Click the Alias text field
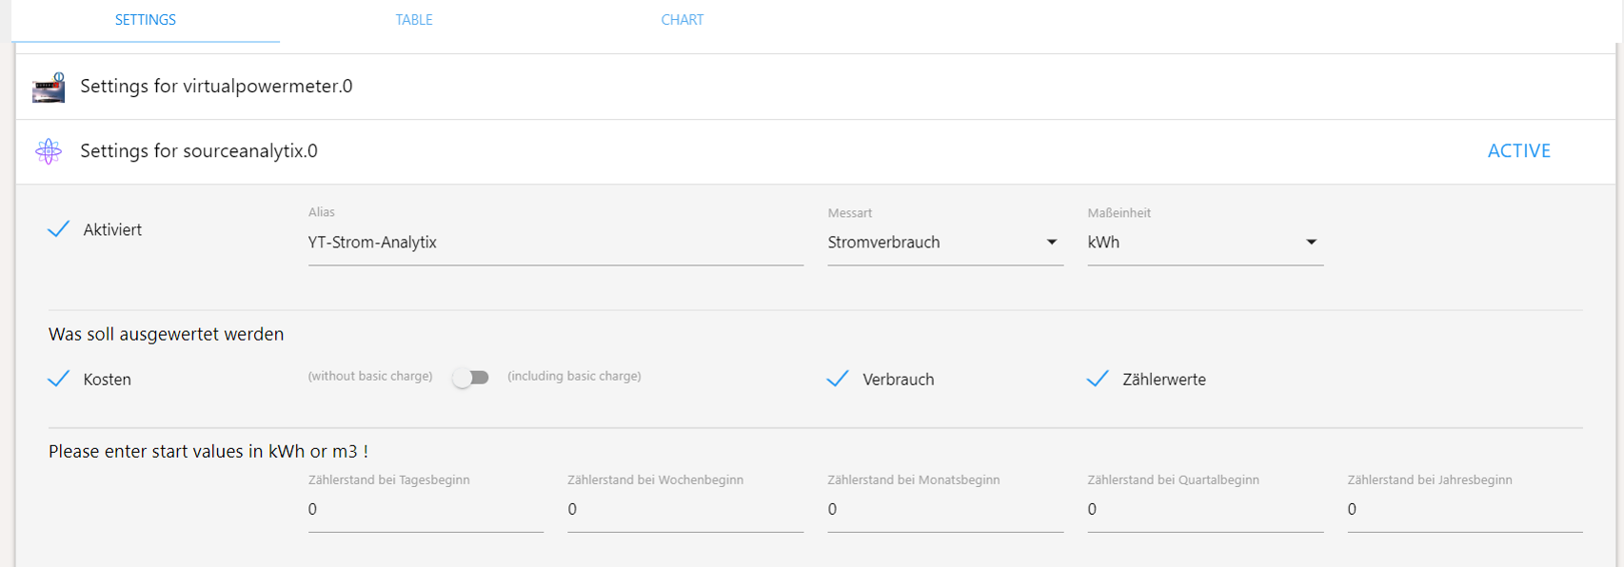The image size is (1624, 567). point(555,243)
